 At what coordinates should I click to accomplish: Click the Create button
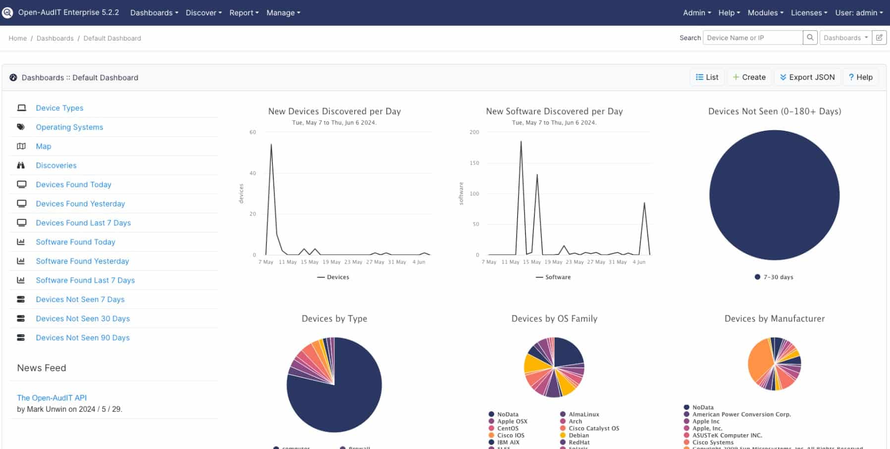pos(749,77)
